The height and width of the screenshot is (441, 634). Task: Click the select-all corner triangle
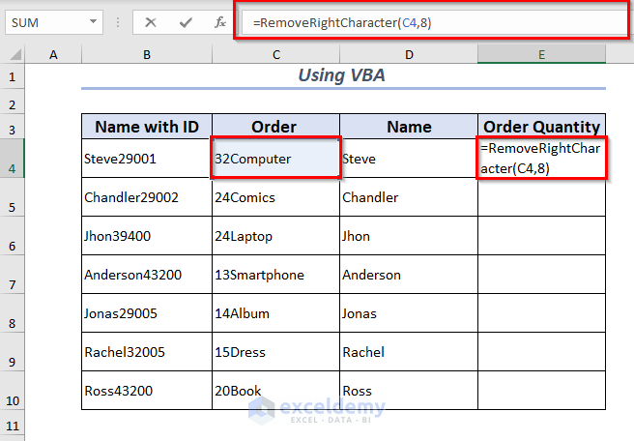pyautogui.click(x=14, y=54)
